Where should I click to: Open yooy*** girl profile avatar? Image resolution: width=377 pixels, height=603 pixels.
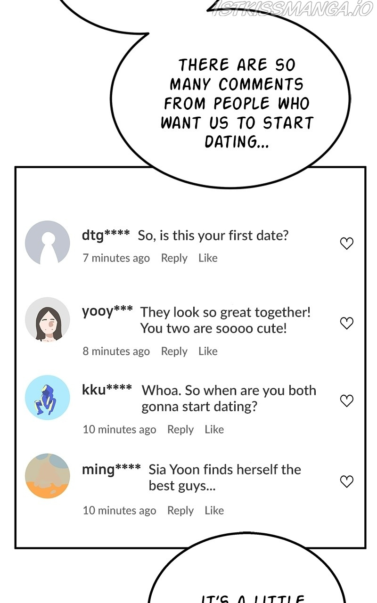pyautogui.click(x=47, y=319)
